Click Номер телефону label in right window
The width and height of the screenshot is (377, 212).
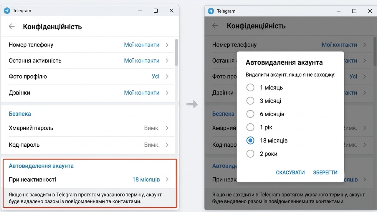click(234, 45)
